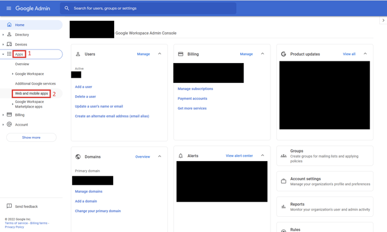Click the Devices icon in sidebar
387x232 pixels.
[x=9, y=44]
